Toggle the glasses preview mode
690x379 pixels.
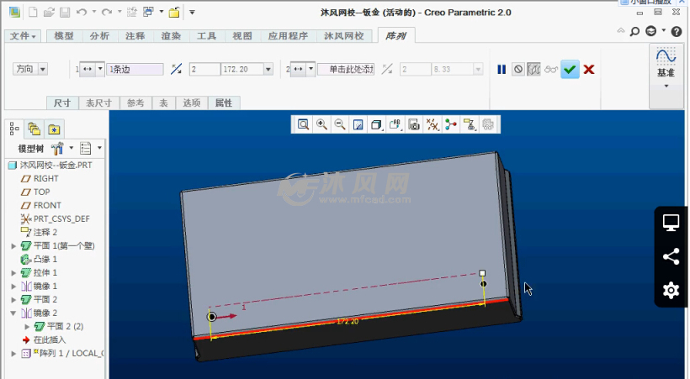(551, 69)
